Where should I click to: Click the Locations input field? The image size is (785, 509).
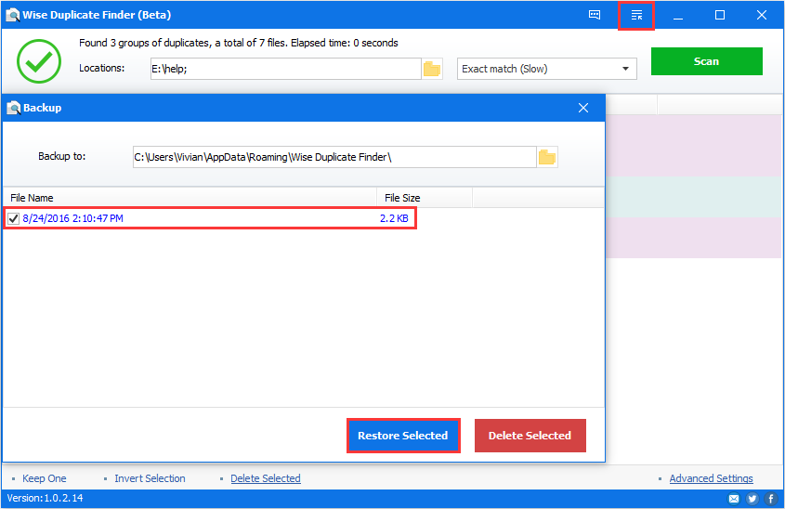(x=285, y=69)
